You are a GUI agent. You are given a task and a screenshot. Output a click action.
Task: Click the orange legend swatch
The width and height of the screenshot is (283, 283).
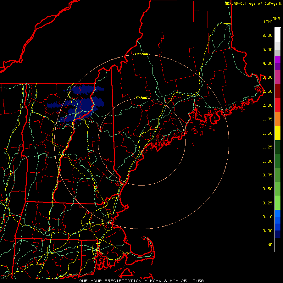click(x=278, y=119)
